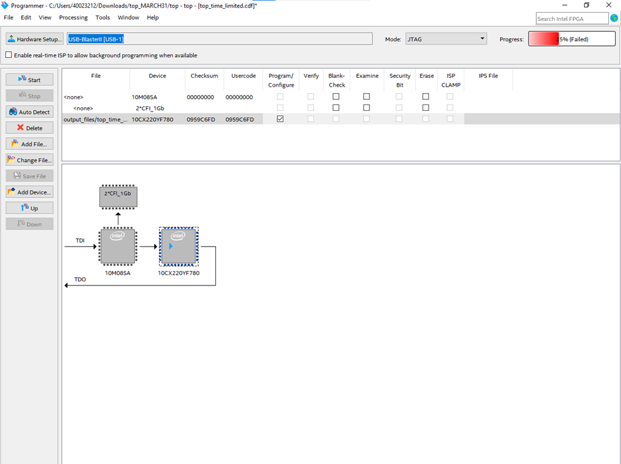
Task: Click Change File button
Action: pyautogui.click(x=29, y=160)
